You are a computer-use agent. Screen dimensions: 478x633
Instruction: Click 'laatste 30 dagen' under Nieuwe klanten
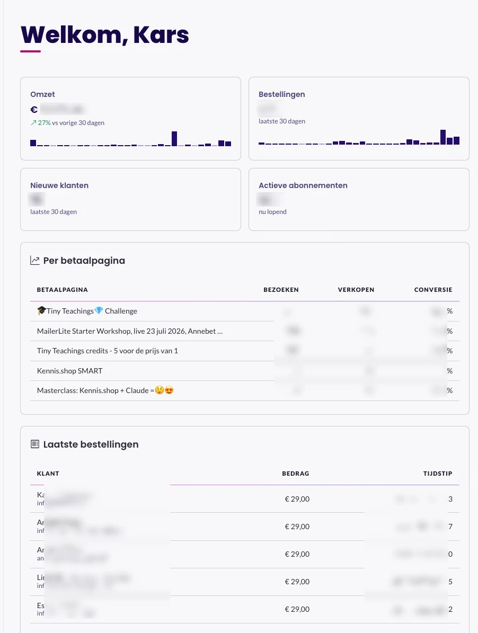coord(54,211)
